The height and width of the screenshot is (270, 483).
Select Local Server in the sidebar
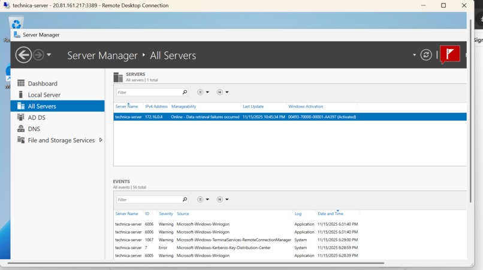pyautogui.click(x=44, y=95)
